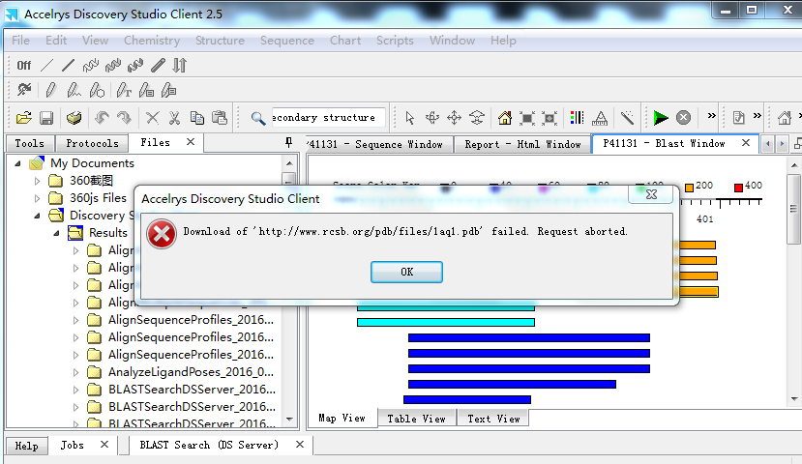Open the Scripts menu
The height and width of the screenshot is (464, 802).
click(x=395, y=41)
